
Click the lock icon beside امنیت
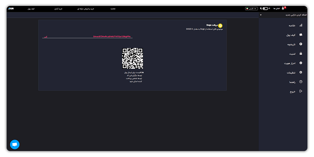coord(301,53)
